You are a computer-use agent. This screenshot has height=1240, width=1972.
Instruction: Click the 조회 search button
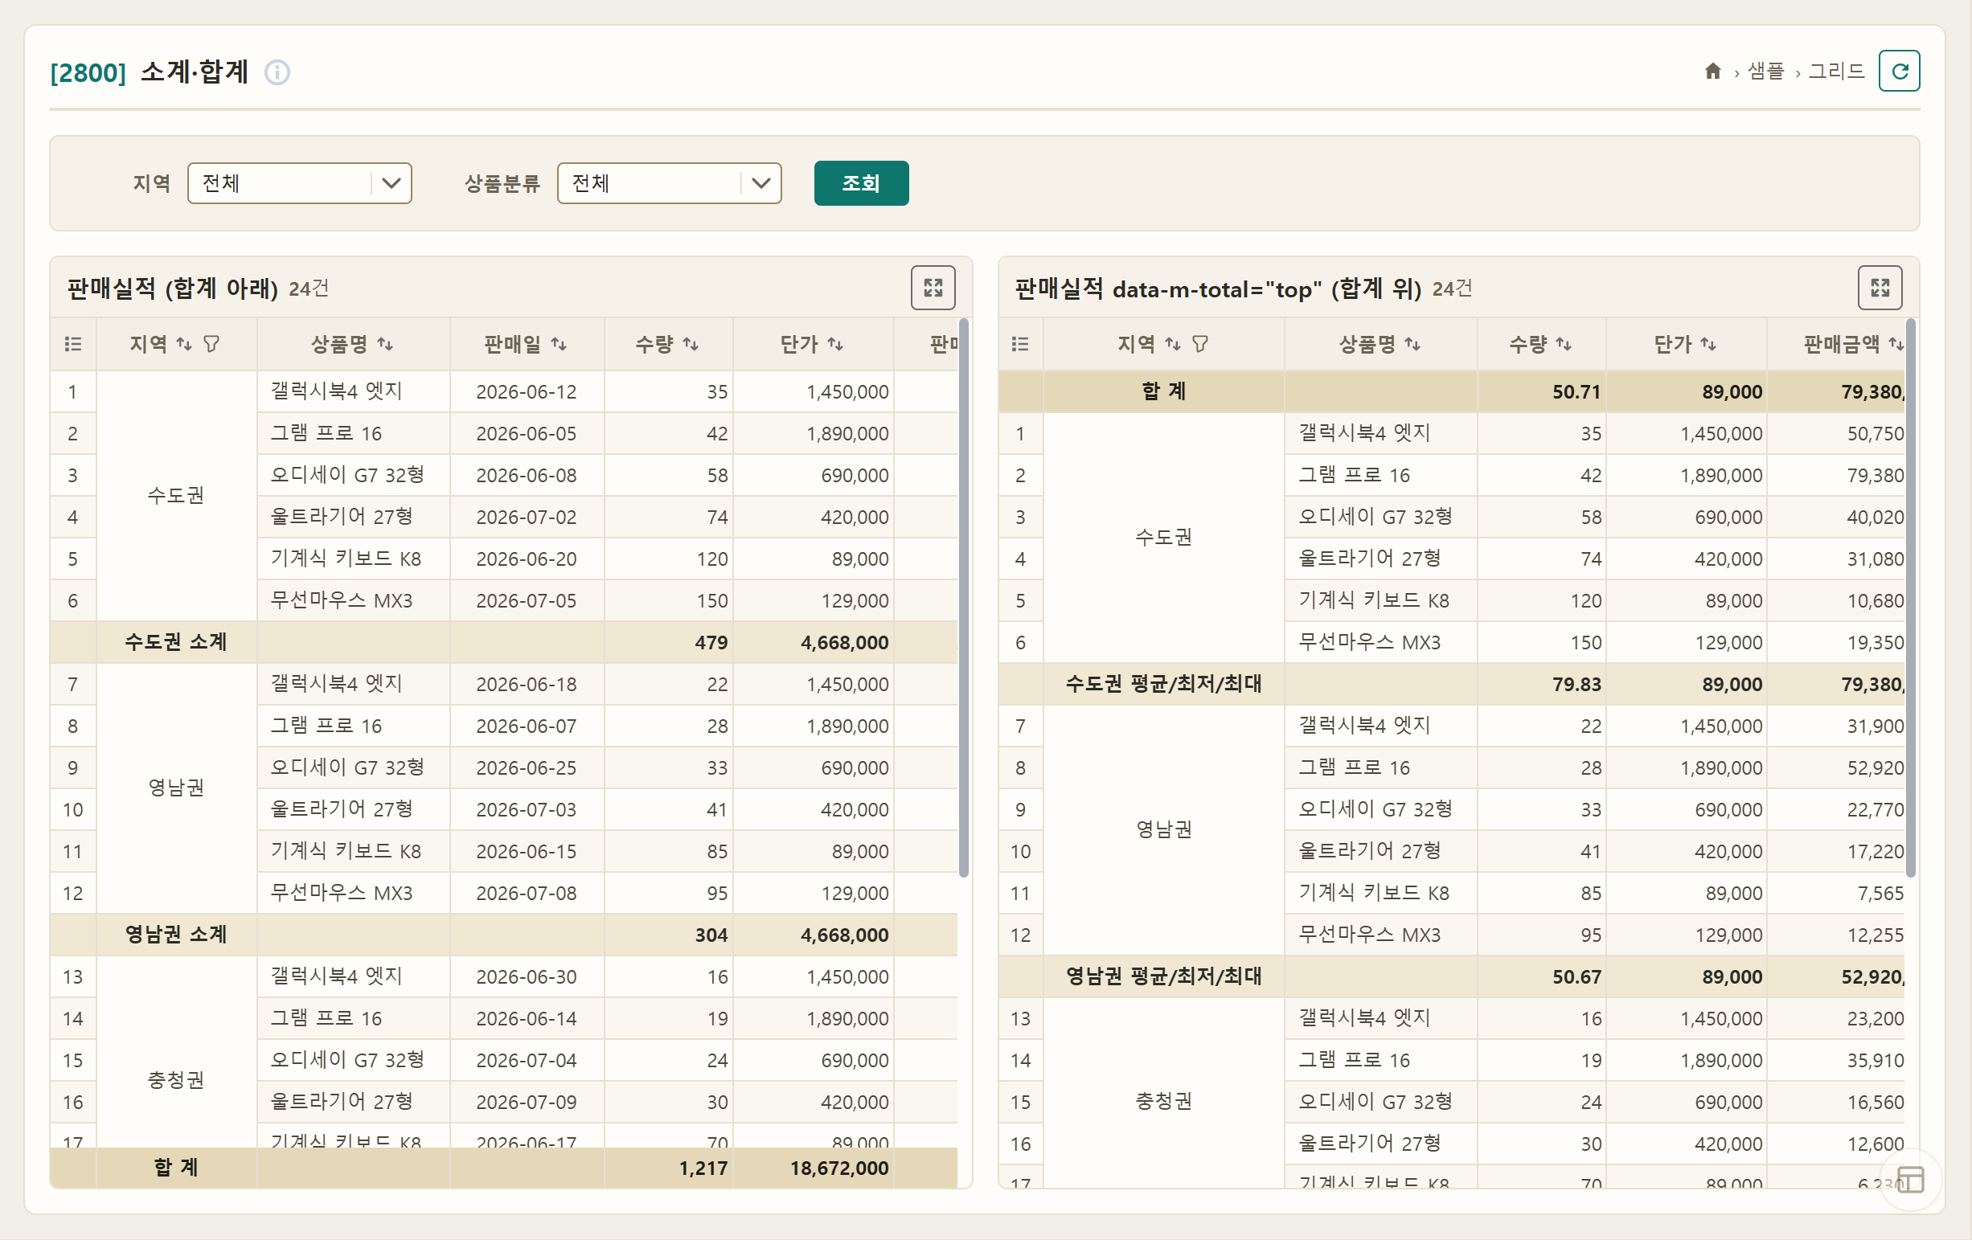pyautogui.click(x=861, y=183)
